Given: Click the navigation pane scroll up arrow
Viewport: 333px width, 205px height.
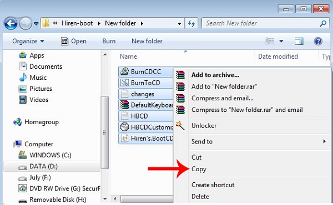Looking at the screenshot, I should pyautogui.click(x=105, y=54).
